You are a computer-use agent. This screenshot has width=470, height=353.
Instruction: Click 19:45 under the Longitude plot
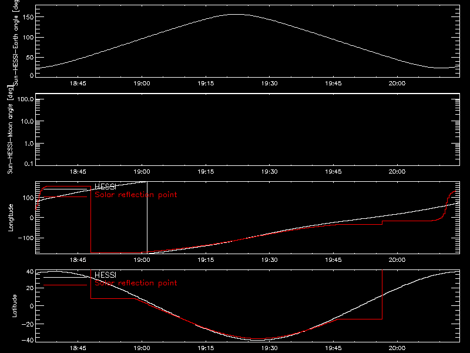click(x=333, y=260)
